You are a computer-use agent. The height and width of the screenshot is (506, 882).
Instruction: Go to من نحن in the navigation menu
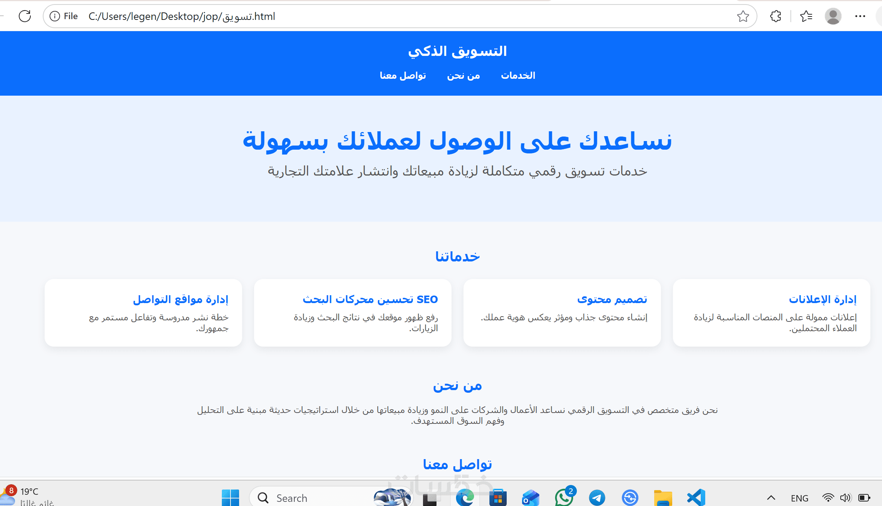click(x=463, y=75)
